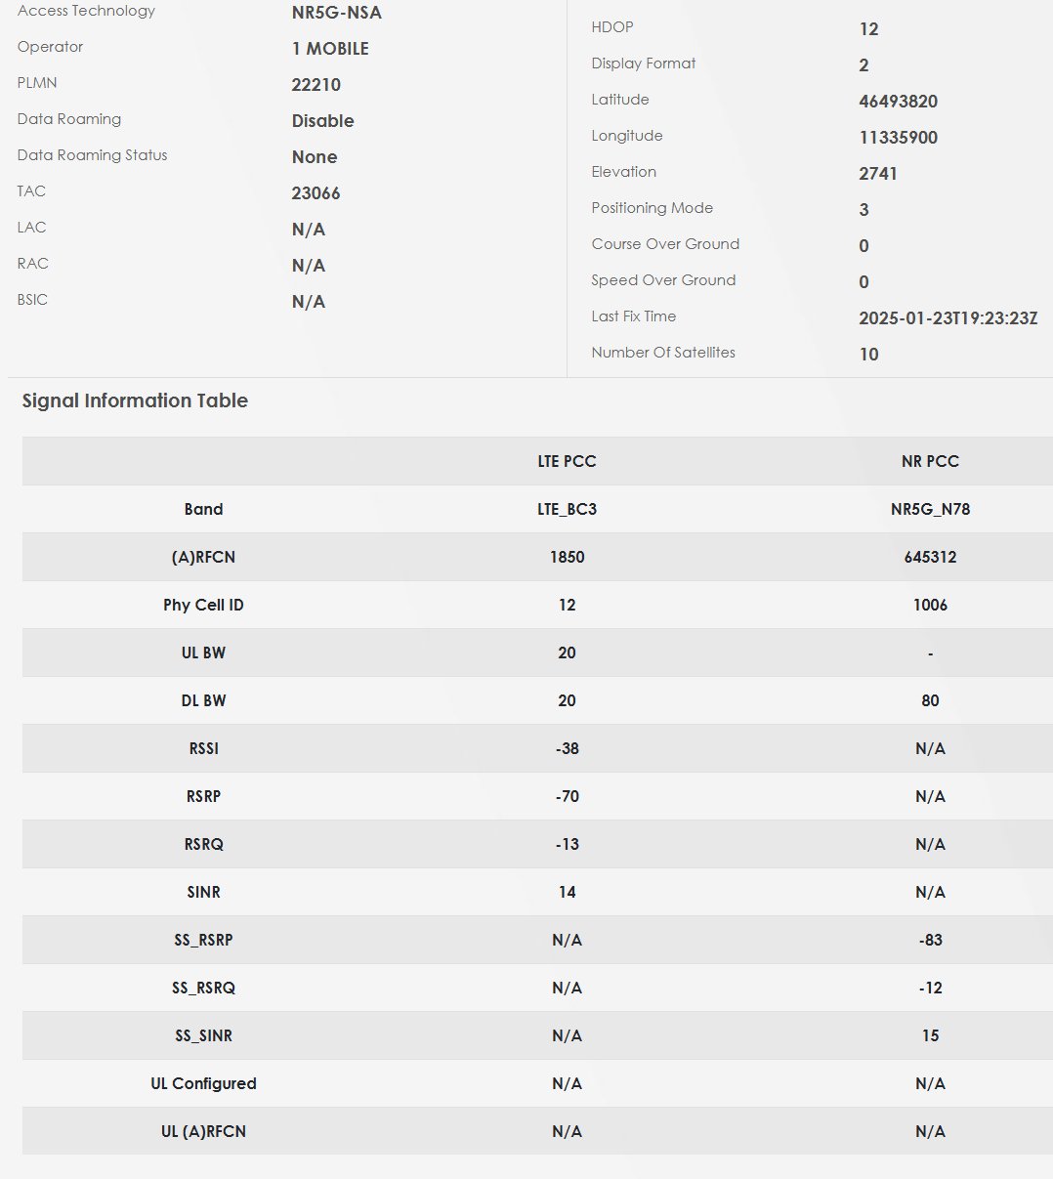Screen dimensions: 1053x1179
Task: Select the NR PCC column header
Action: (930, 461)
